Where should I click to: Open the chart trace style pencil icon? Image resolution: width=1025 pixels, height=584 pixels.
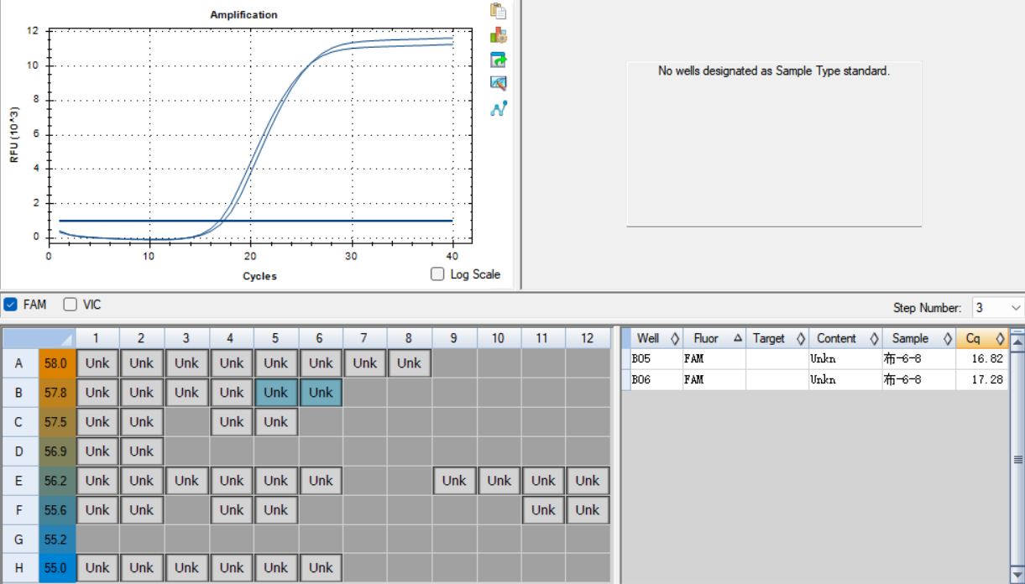[x=499, y=83]
